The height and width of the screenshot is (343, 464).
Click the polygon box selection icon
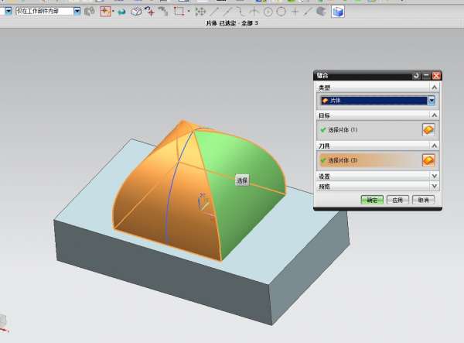click(136, 12)
